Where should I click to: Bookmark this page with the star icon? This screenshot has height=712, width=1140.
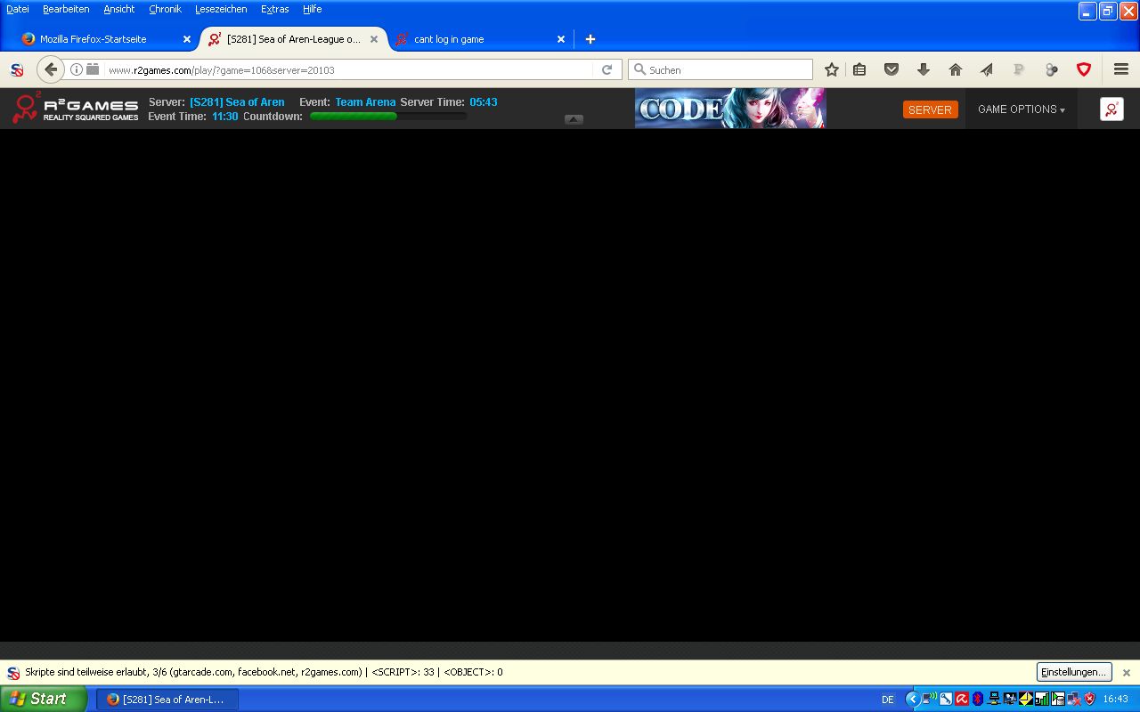tap(831, 69)
